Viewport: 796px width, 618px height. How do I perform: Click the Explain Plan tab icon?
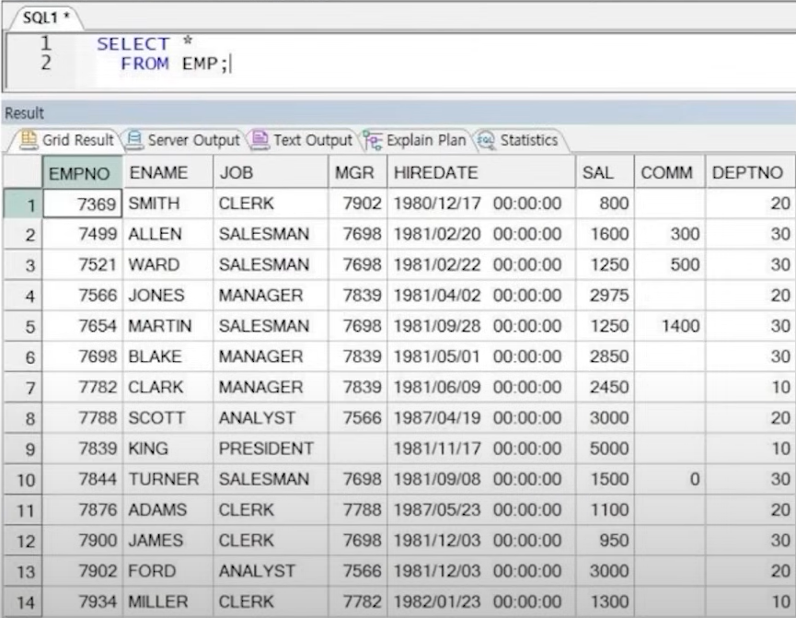[373, 141]
